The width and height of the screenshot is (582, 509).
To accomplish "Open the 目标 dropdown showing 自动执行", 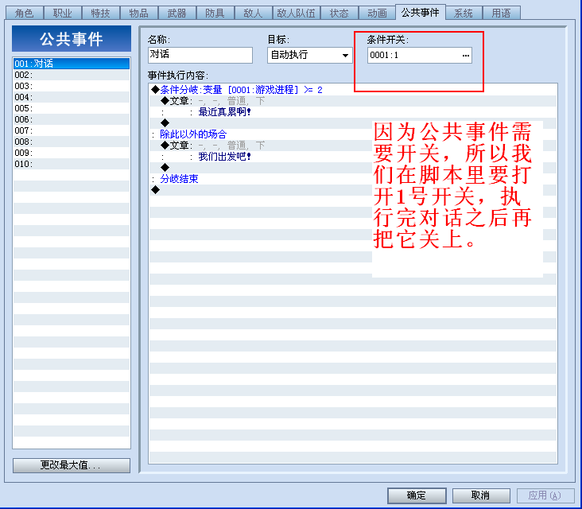I will (309, 55).
